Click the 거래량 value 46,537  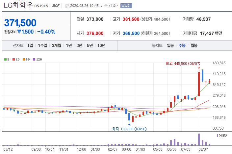[203, 19]
